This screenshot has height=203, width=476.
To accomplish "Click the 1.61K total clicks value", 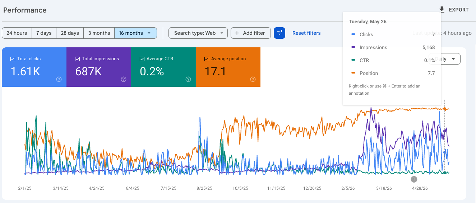I will coord(25,72).
